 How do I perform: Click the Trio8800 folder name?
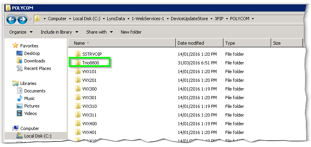pyautogui.click(x=91, y=63)
